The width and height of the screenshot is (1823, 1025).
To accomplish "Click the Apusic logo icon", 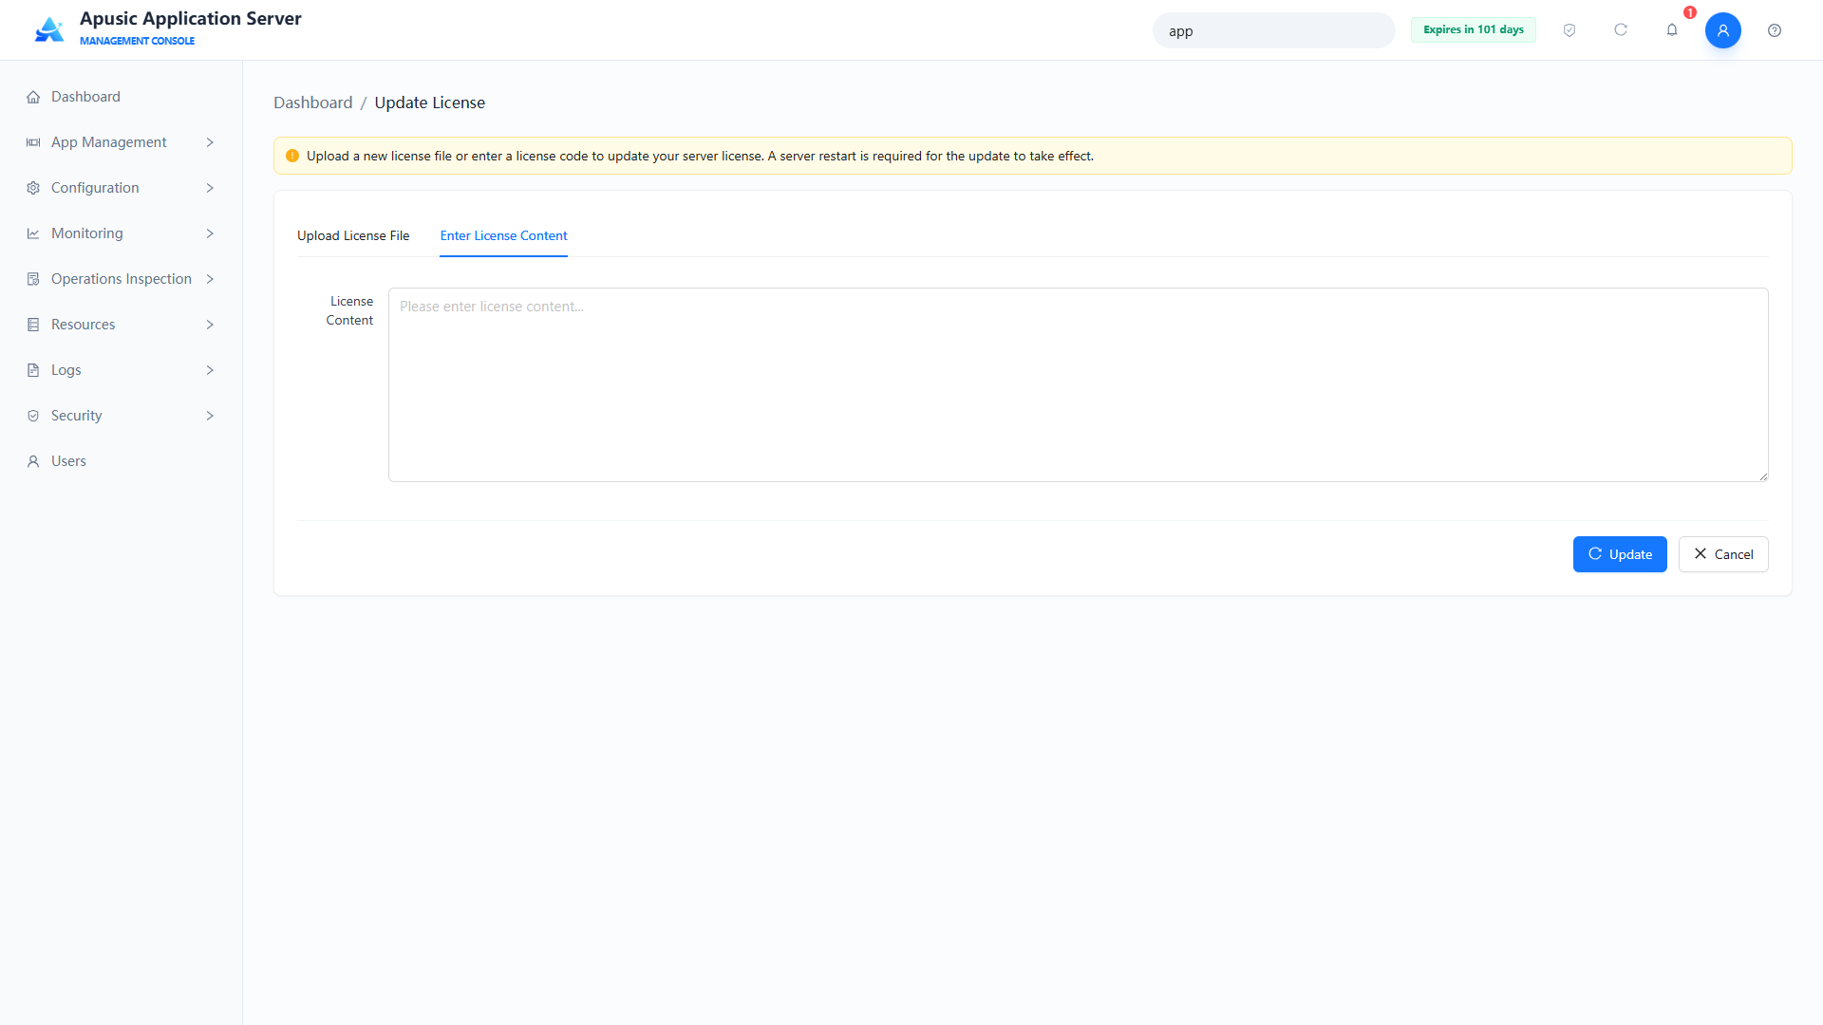I will [x=49, y=29].
